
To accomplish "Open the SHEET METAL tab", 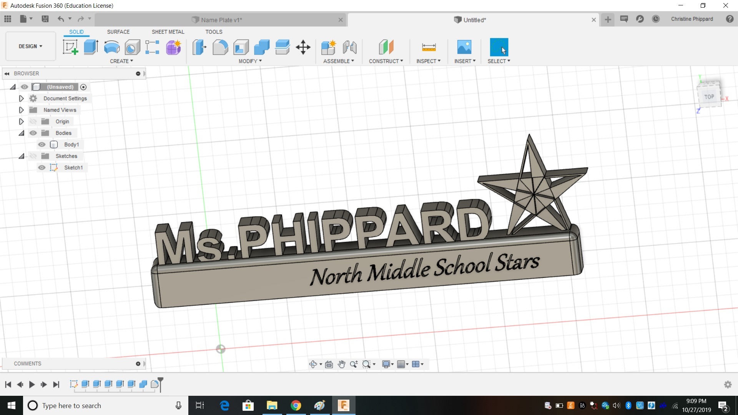I will click(x=168, y=32).
